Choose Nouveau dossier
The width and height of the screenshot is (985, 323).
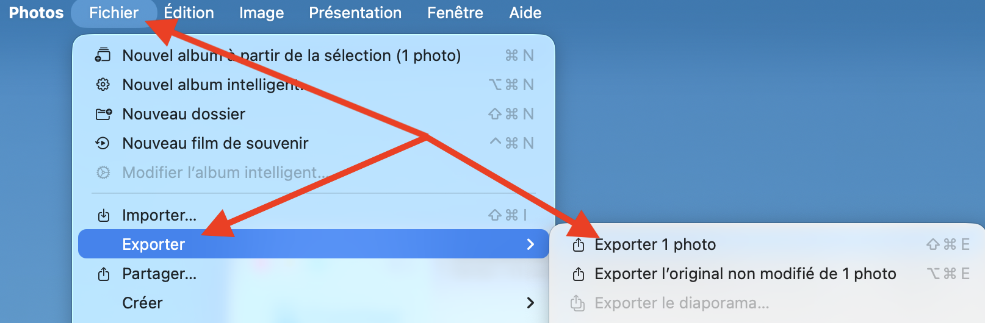pyautogui.click(x=184, y=114)
